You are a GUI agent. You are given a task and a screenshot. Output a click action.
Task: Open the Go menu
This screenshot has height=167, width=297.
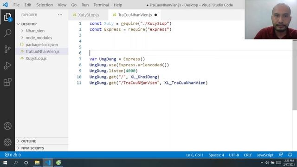point(74,5)
